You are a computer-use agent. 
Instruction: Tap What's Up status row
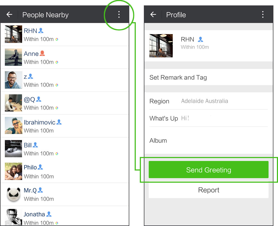tap(208, 118)
